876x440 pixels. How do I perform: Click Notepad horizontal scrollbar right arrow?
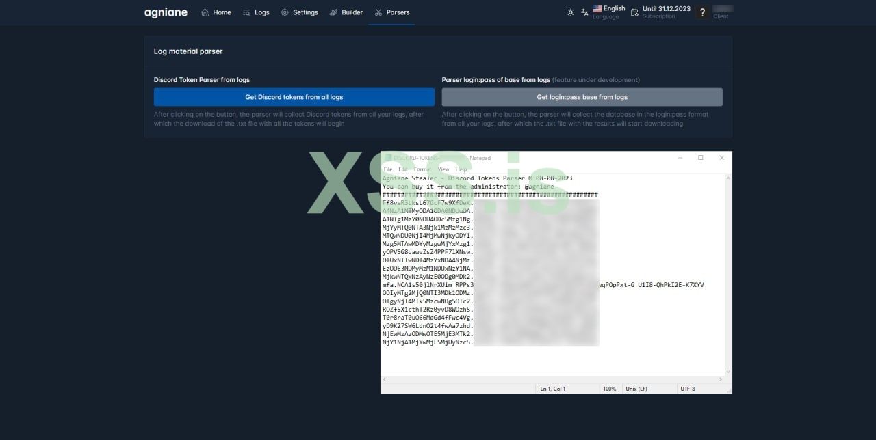721,379
